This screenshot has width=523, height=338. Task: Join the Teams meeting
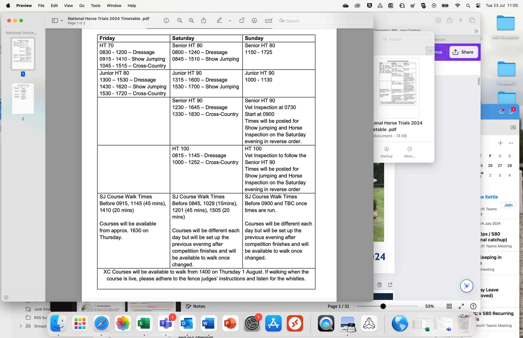click(x=508, y=205)
